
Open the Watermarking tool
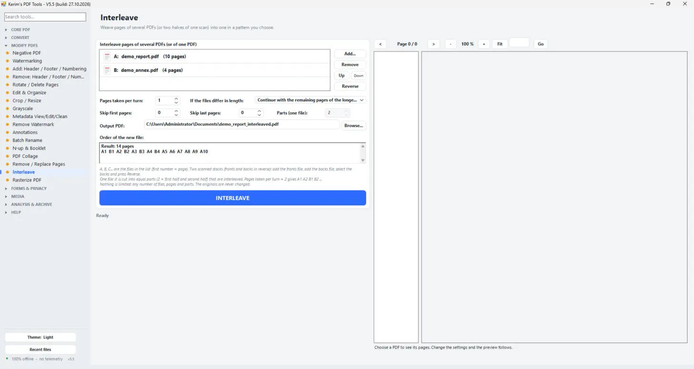27,61
